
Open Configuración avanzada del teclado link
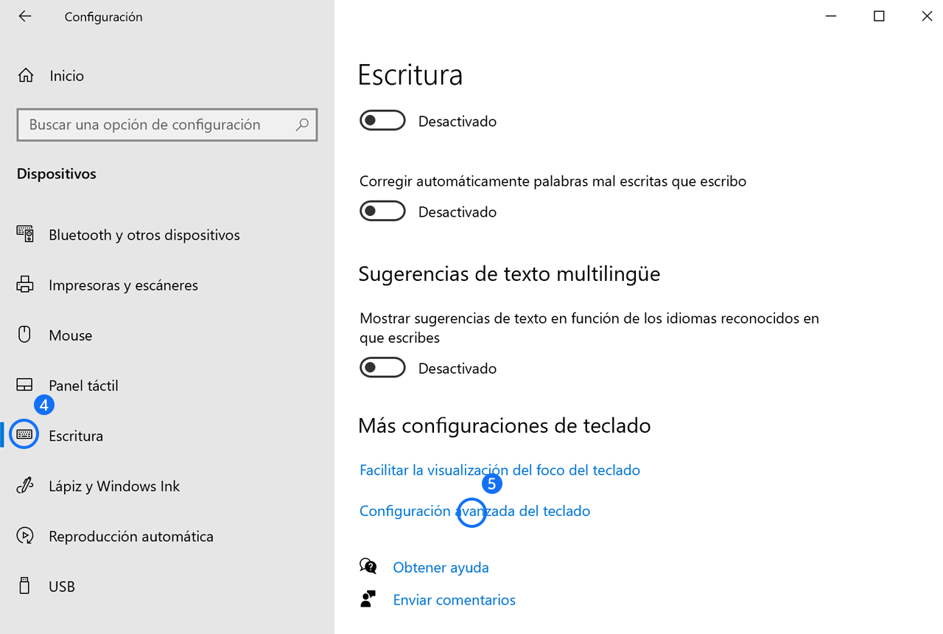[x=474, y=510]
